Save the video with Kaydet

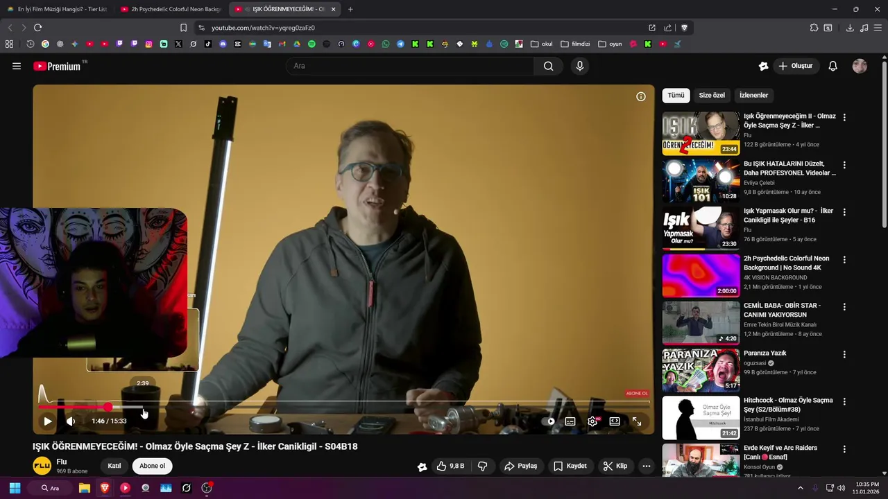pyautogui.click(x=570, y=466)
